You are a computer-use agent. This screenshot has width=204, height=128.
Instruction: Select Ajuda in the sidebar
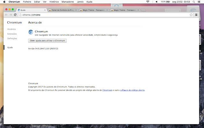[10, 47]
